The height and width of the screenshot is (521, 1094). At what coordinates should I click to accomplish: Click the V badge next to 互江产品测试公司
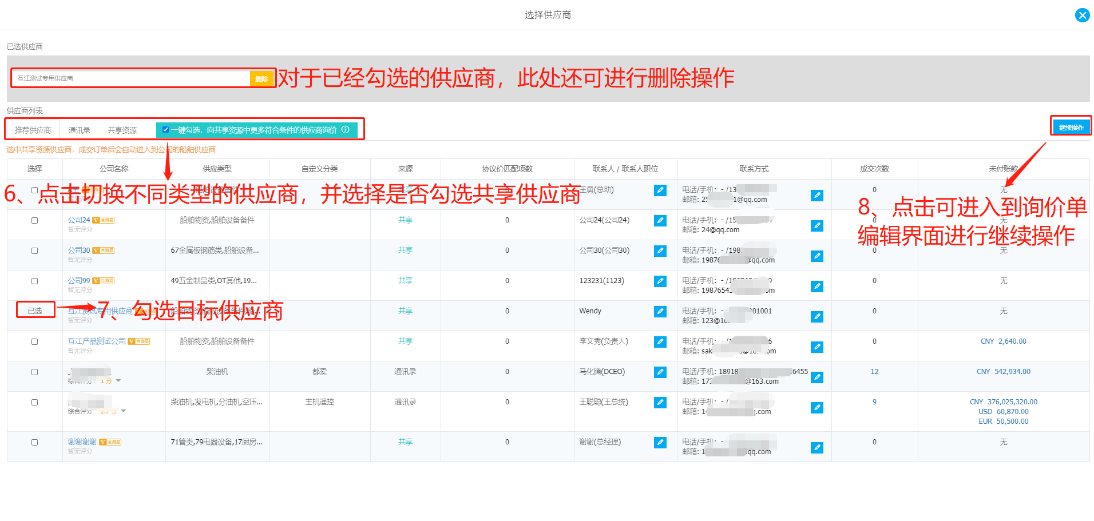point(139,341)
